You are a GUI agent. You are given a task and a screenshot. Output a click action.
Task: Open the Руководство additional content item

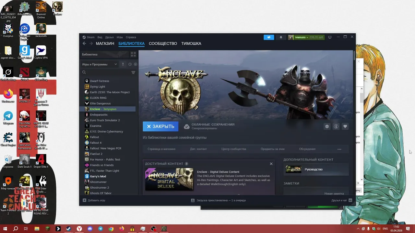[316, 169]
